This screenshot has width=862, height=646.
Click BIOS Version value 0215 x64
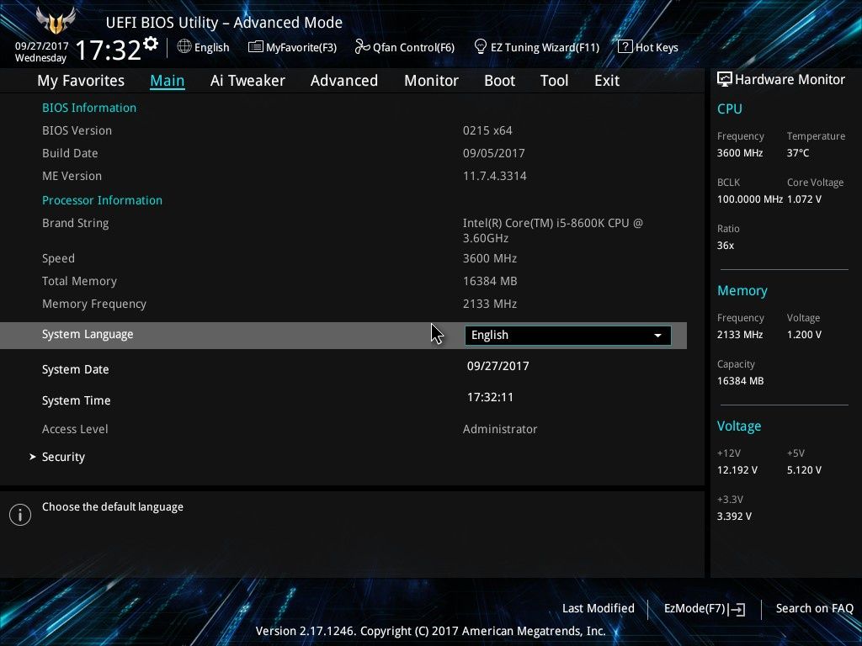(487, 130)
